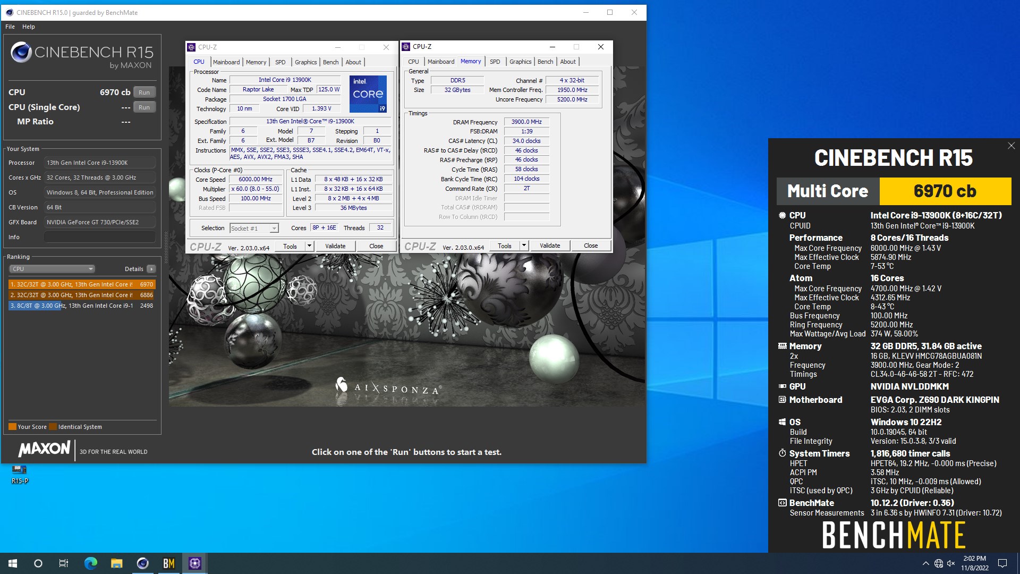Open Mainboard tab in right CPU-Z
This screenshot has height=574, width=1020.
click(441, 62)
